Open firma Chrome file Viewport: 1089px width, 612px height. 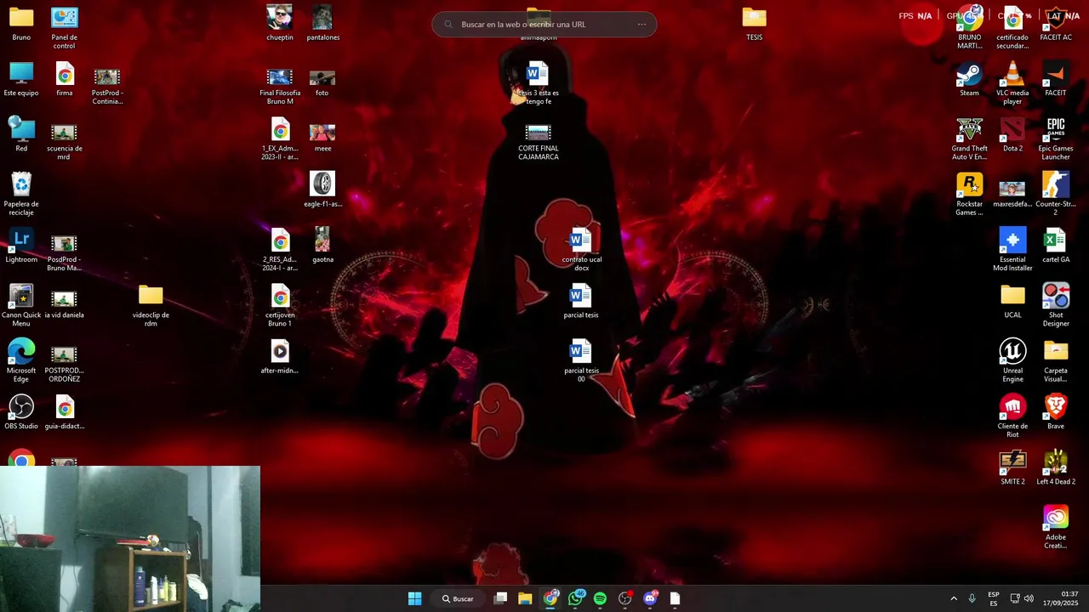coord(65,79)
